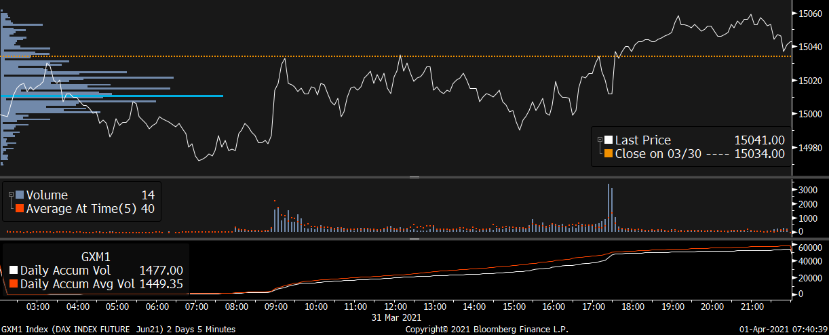This screenshot has width=829, height=335.
Task: Click the blue-grey Volume color swatch
Action: tap(20, 195)
